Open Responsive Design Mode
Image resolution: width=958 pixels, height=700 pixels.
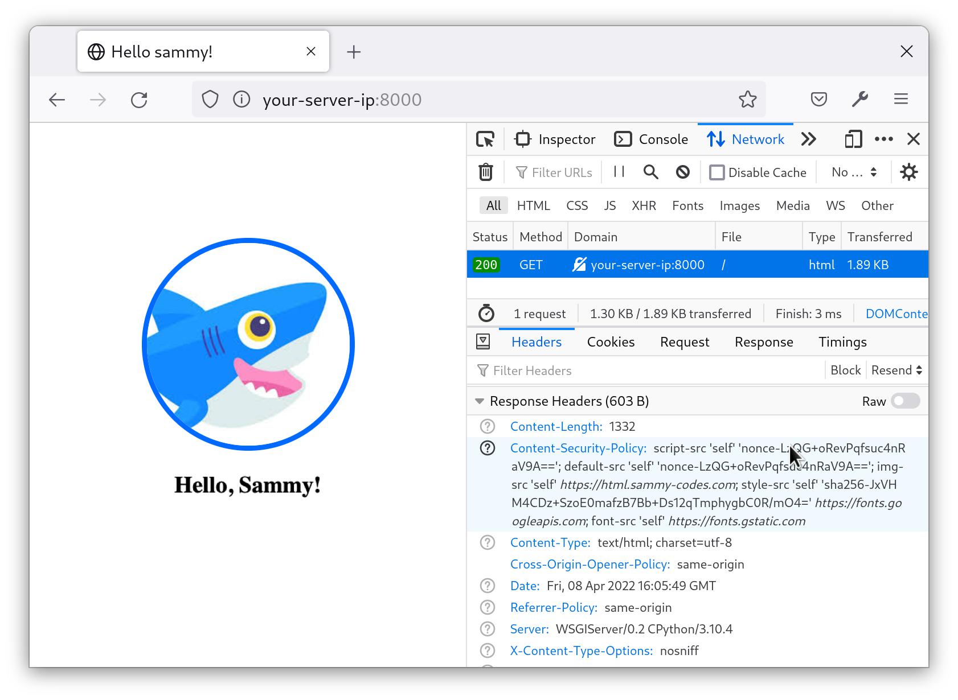coord(853,139)
